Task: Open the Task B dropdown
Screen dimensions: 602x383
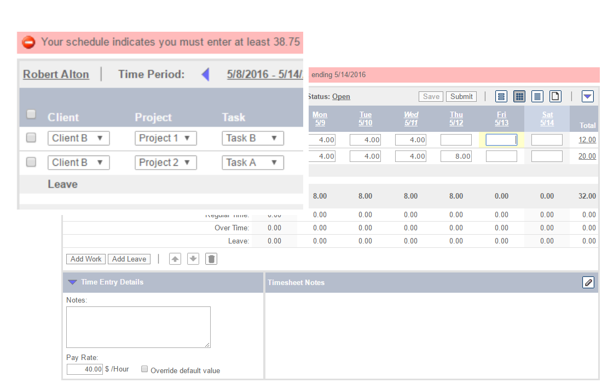Action: [252, 138]
